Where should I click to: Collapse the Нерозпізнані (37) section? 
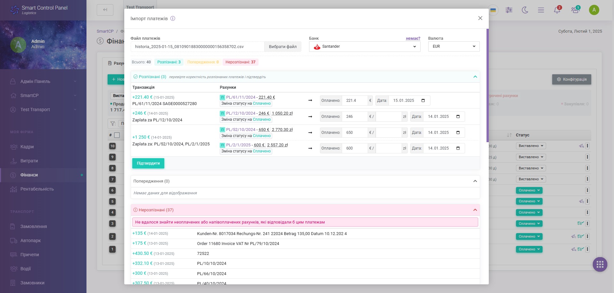[x=475, y=210]
